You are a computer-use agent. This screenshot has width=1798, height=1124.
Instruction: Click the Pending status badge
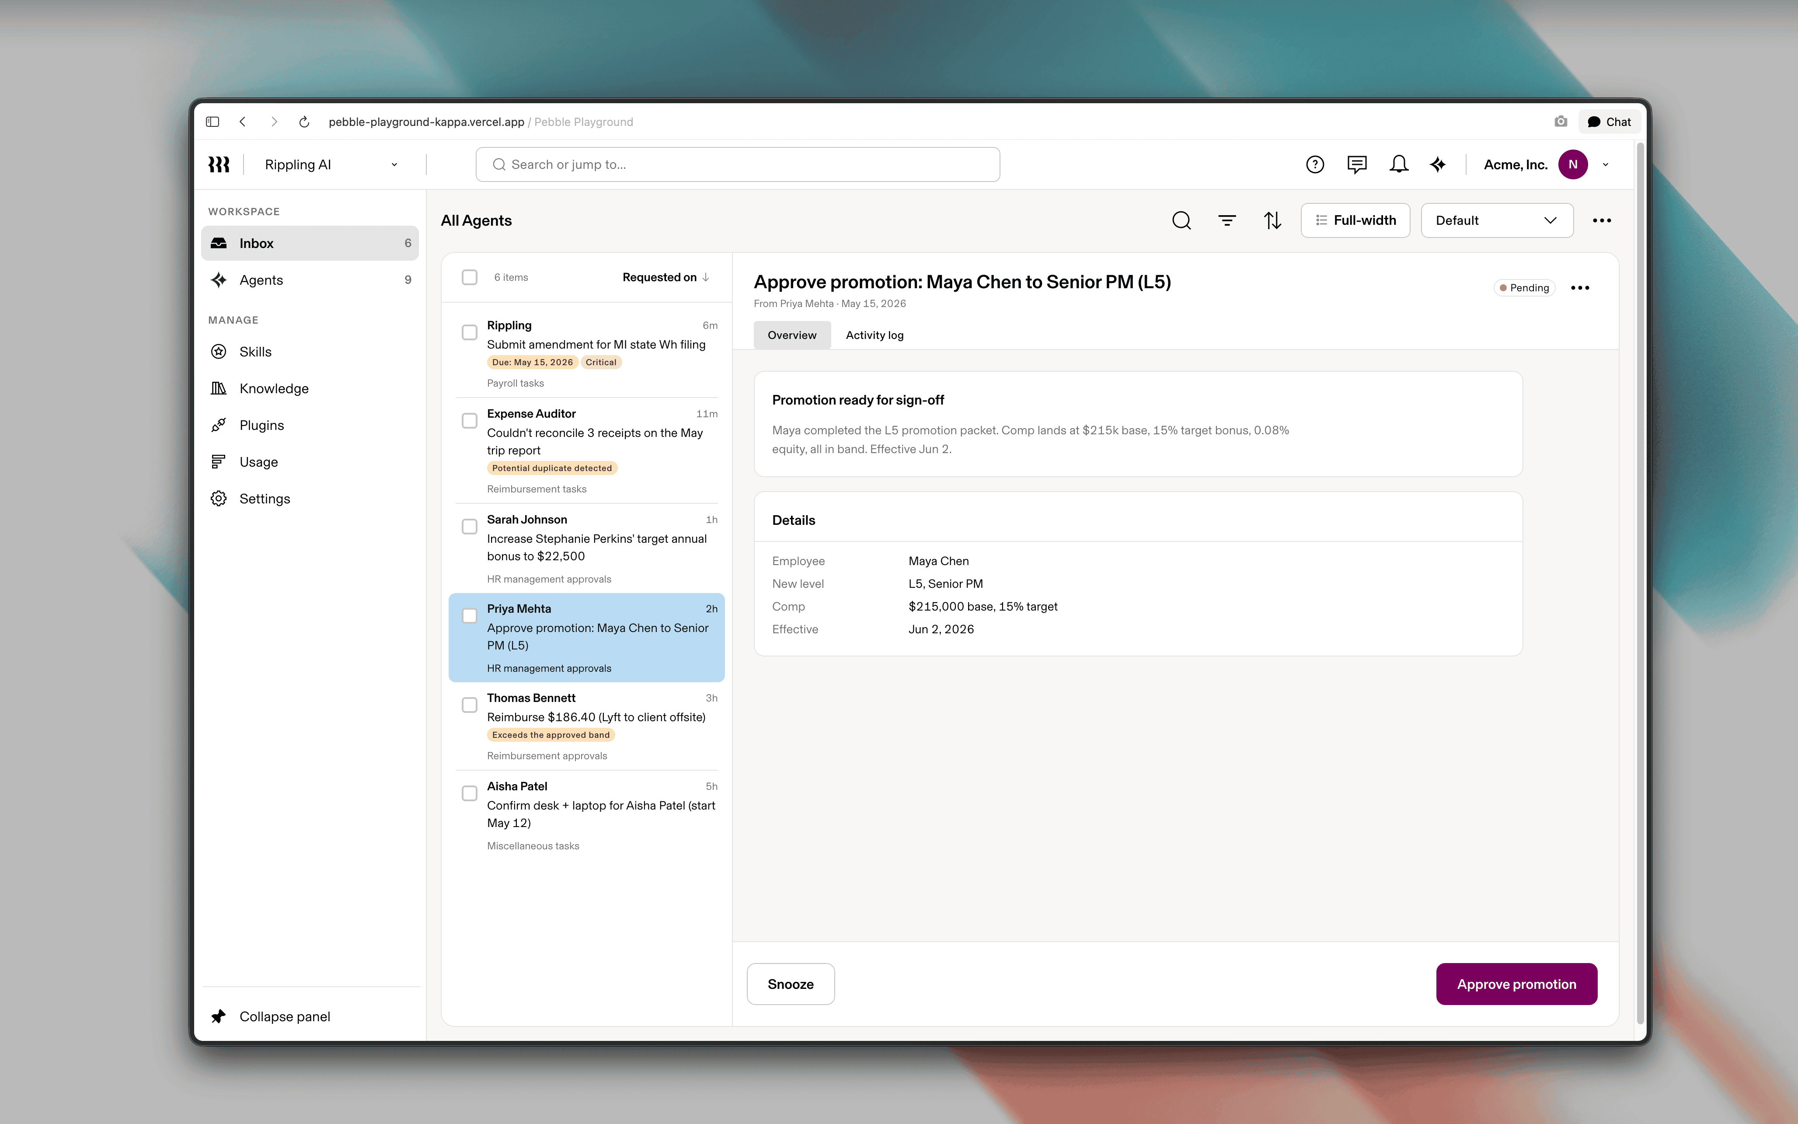click(x=1524, y=288)
